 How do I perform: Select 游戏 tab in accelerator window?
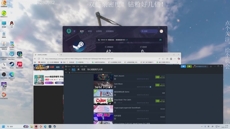pos(90,31)
